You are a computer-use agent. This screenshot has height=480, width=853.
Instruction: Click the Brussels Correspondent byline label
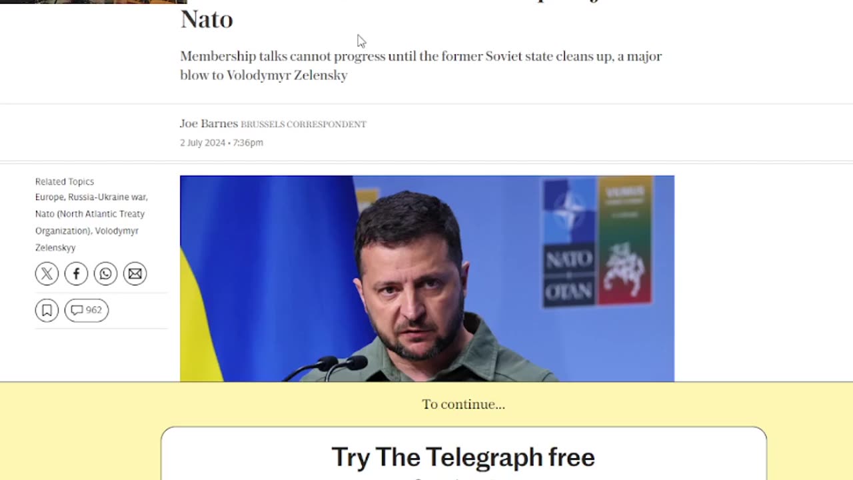[303, 125]
